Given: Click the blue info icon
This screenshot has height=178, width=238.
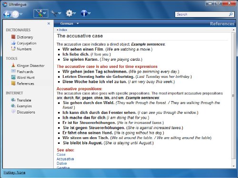Looking at the screenshot, I should (84, 13).
